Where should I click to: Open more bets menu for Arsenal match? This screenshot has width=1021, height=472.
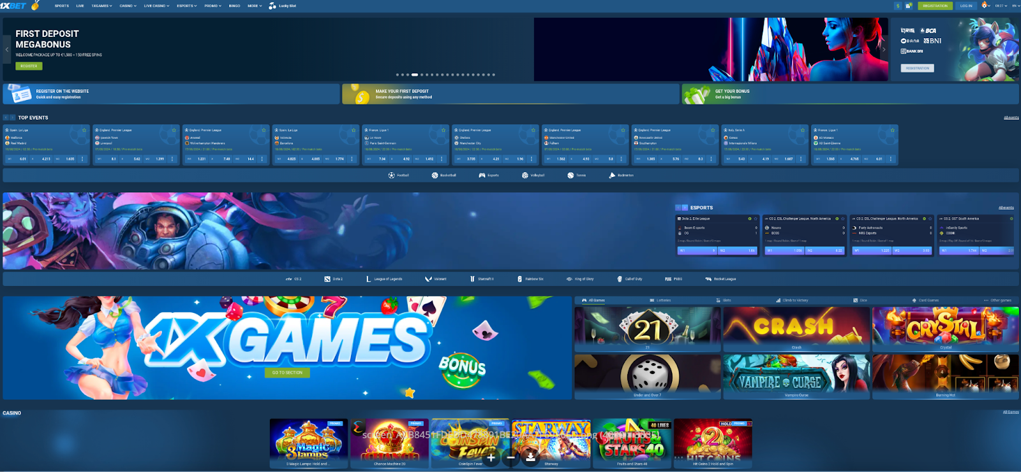[x=262, y=159]
